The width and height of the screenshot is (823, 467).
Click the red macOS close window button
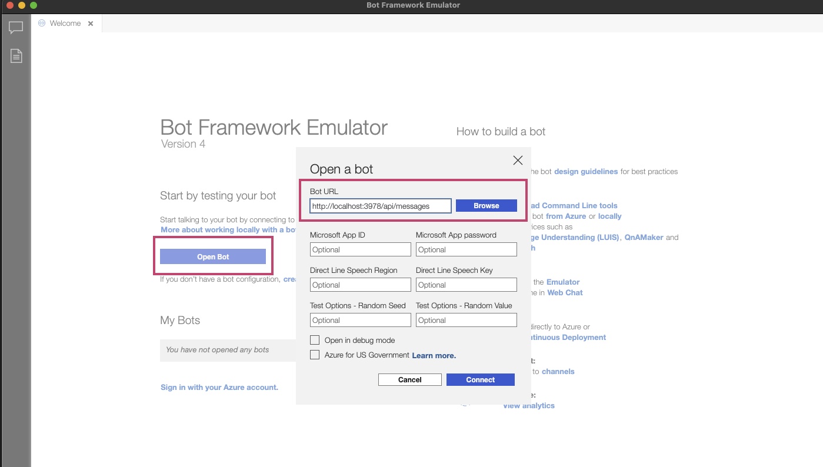9,5
